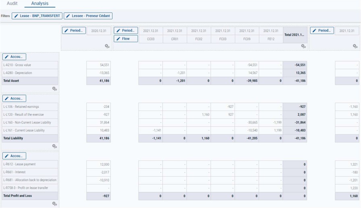Click the 2,087 total cell for Result of exercise
This screenshot has width=361, height=208.
pos(295,114)
